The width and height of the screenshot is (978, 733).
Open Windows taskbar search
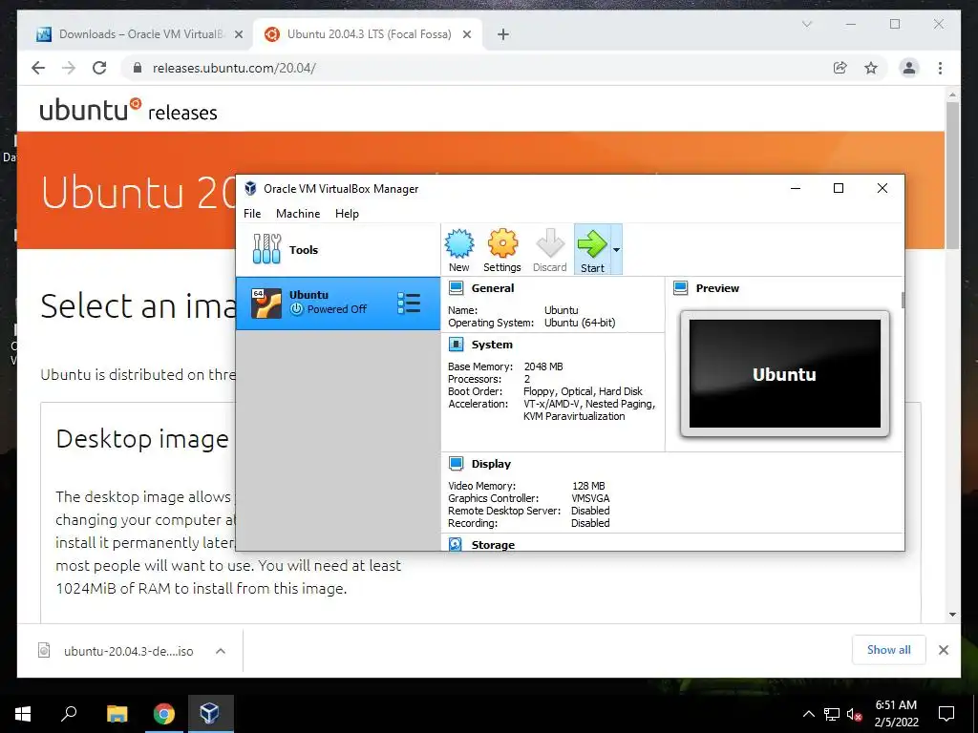click(x=69, y=714)
